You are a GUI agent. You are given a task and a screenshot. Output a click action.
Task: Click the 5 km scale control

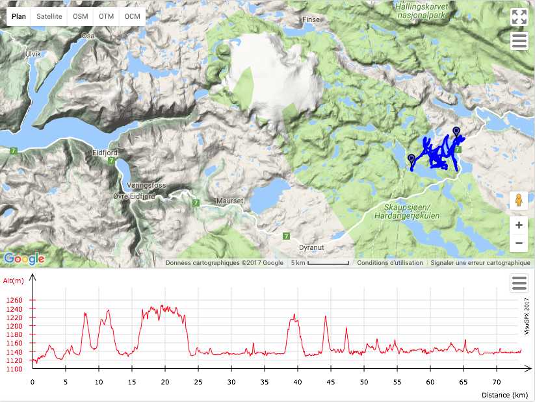(x=320, y=263)
